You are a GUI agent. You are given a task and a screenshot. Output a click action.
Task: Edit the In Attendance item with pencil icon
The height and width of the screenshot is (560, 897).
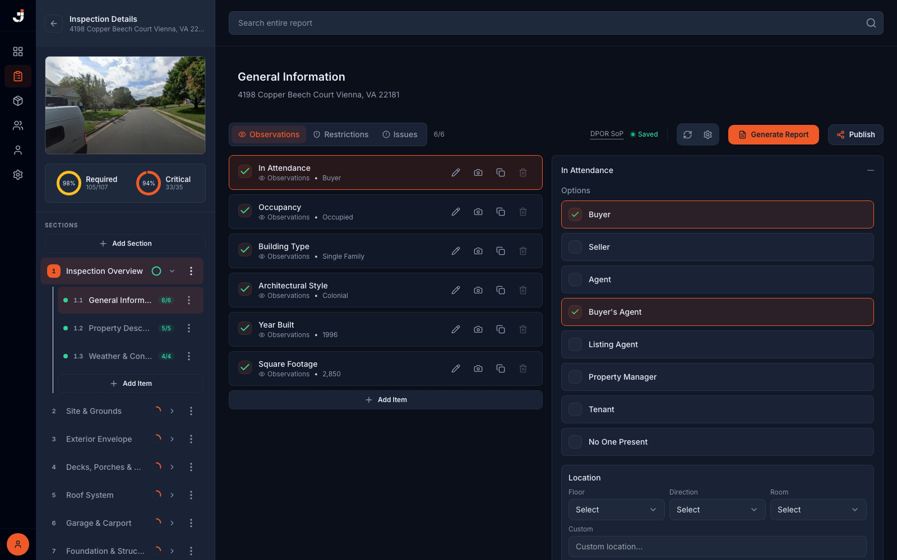[x=456, y=172]
